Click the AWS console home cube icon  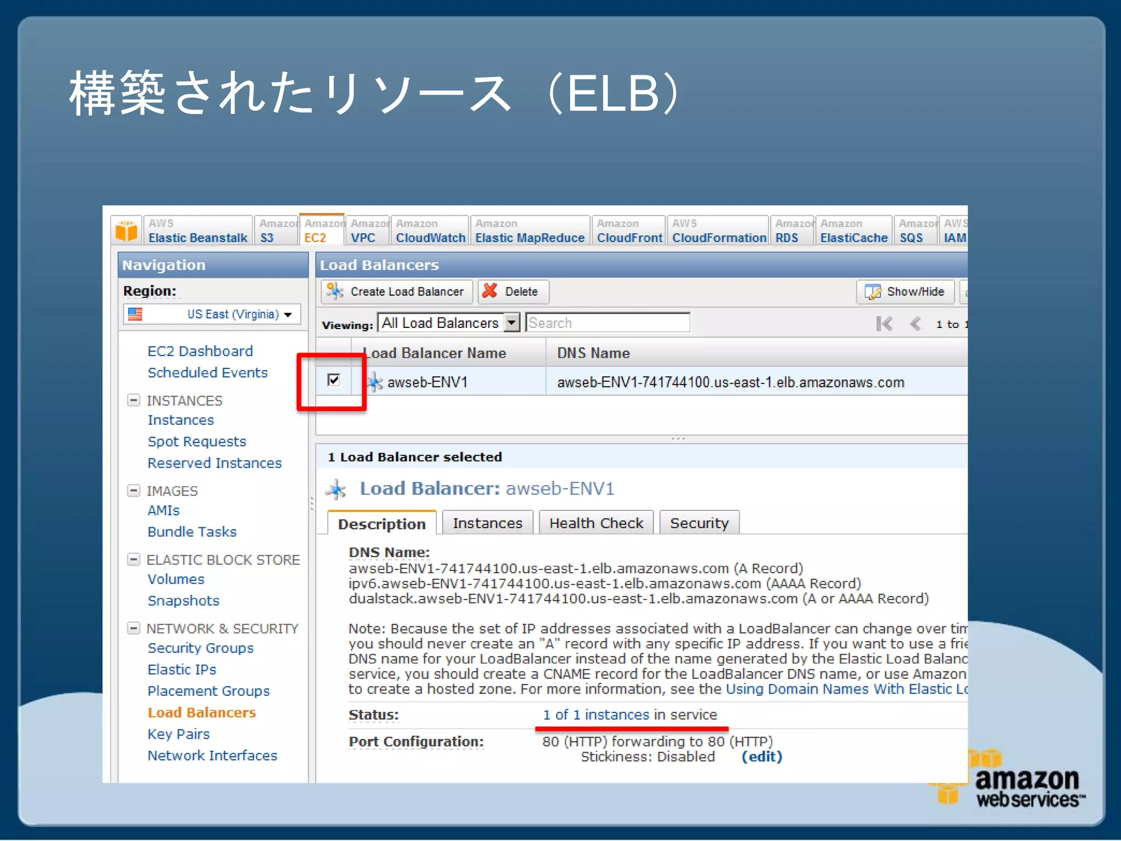tap(126, 231)
